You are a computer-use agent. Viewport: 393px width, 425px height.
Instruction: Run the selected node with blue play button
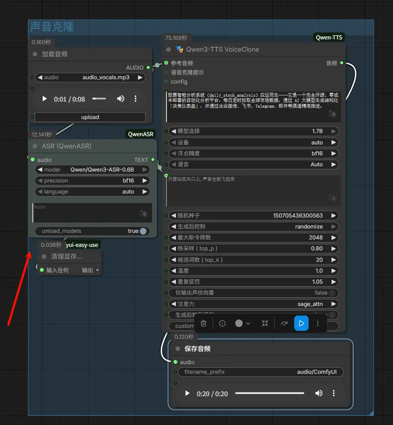[301, 323]
